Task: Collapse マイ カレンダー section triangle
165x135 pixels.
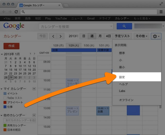Action: pyautogui.click(x=2, y=89)
